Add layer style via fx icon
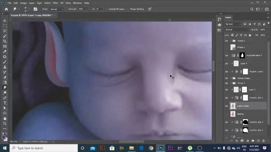 [237, 141]
